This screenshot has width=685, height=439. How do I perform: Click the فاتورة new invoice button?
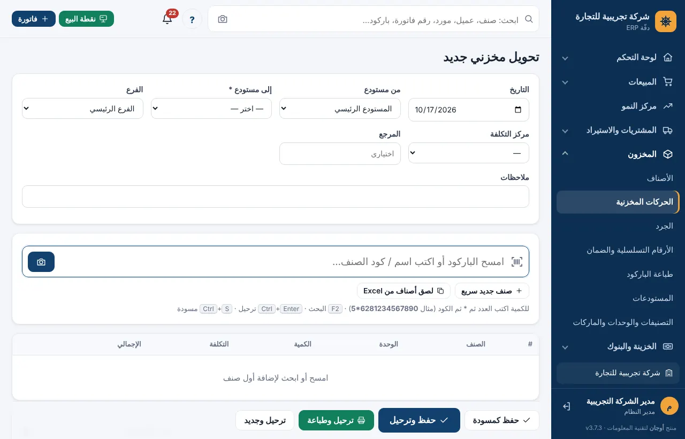pyautogui.click(x=34, y=19)
